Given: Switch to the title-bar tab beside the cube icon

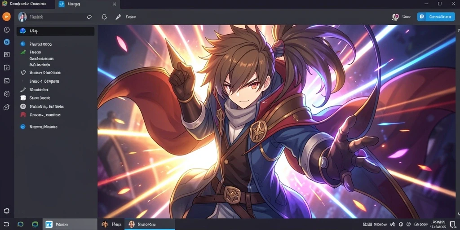Looking at the screenshot, I should 28,4.
